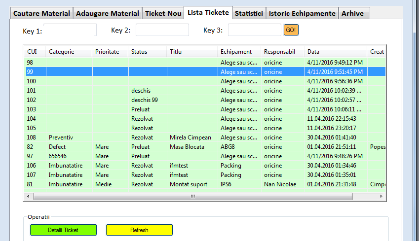This screenshot has width=419, height=241.
Task: Click date 4/11/2016 9:48:26 PM cell
Action: tap(335, 156)
